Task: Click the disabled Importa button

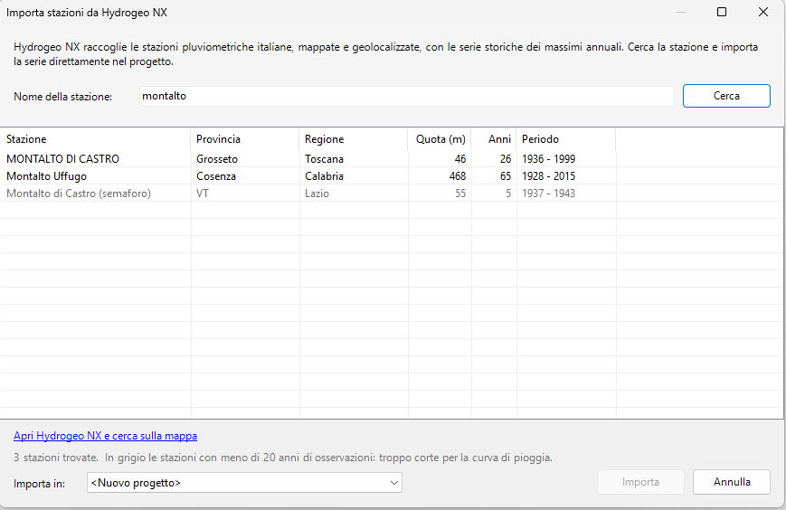Action: click(x=640, y=482)
